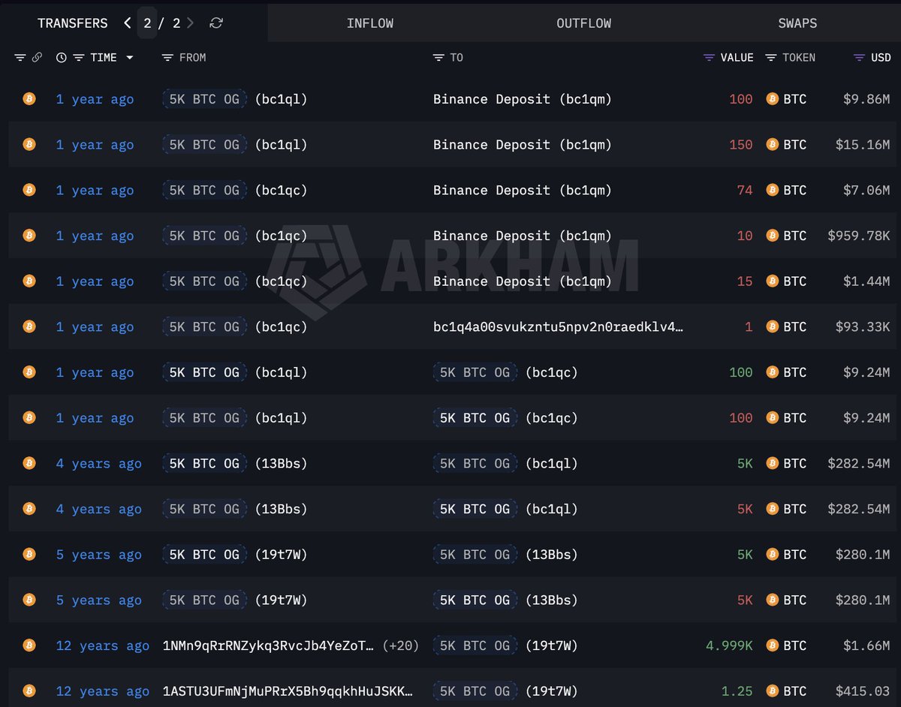The image size is (901, 707).
Task: Open the USD column filter
Action: 860,58
